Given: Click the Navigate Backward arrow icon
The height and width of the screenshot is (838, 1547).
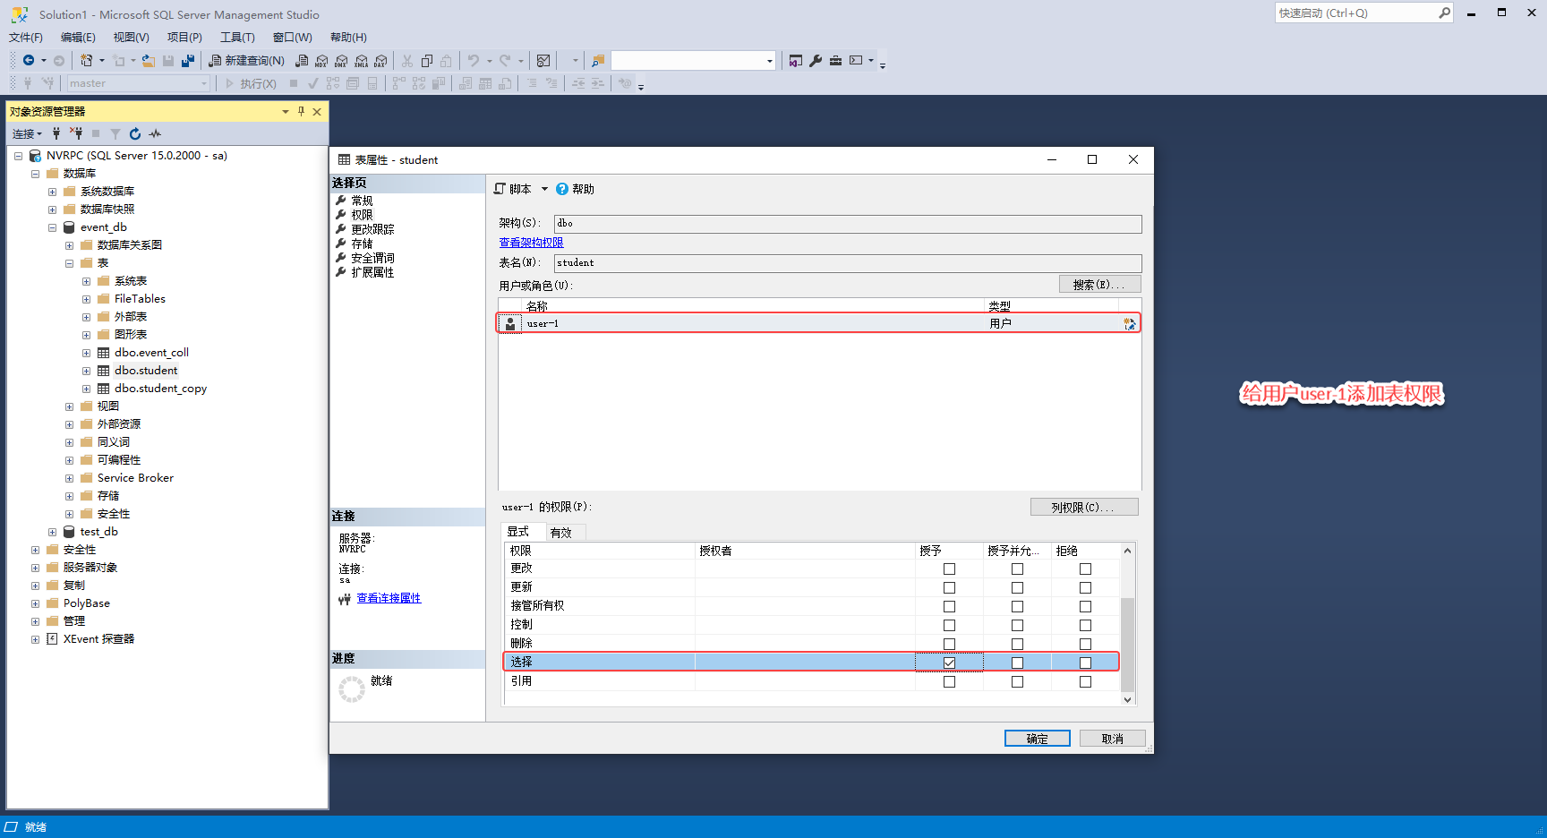Looking at the screenshot, I should coord(29,60).
